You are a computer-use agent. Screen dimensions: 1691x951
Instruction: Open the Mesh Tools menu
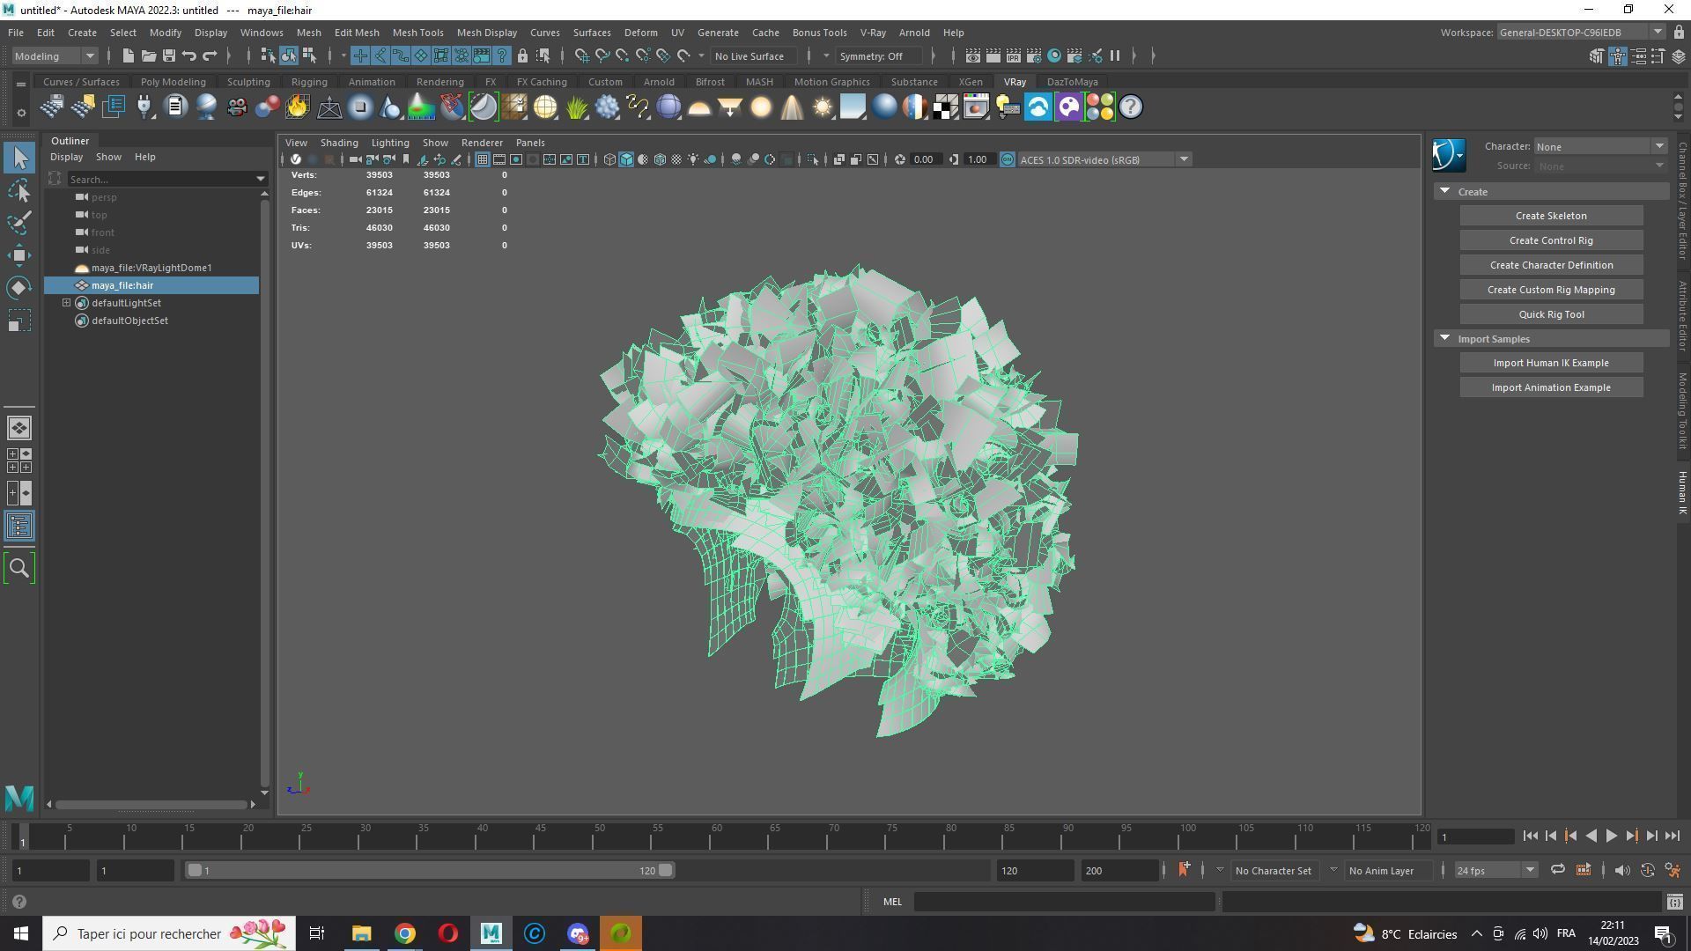[417, 33]
